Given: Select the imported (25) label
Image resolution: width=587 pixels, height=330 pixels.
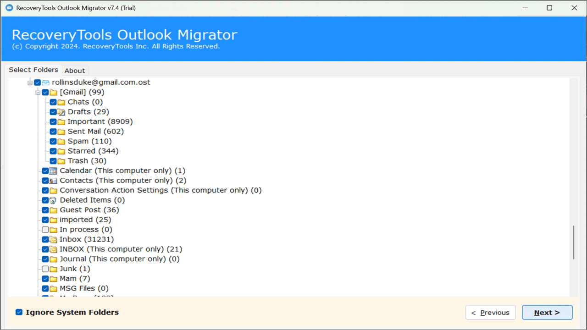Looking at the screenshot, I should pos(85,220).
